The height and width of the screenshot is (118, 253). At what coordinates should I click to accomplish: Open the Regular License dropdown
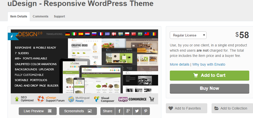pyautogui.click(x=188, y=35)
